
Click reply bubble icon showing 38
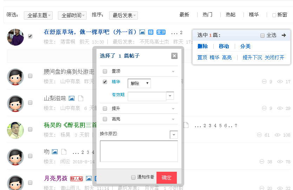pos(262,162)
